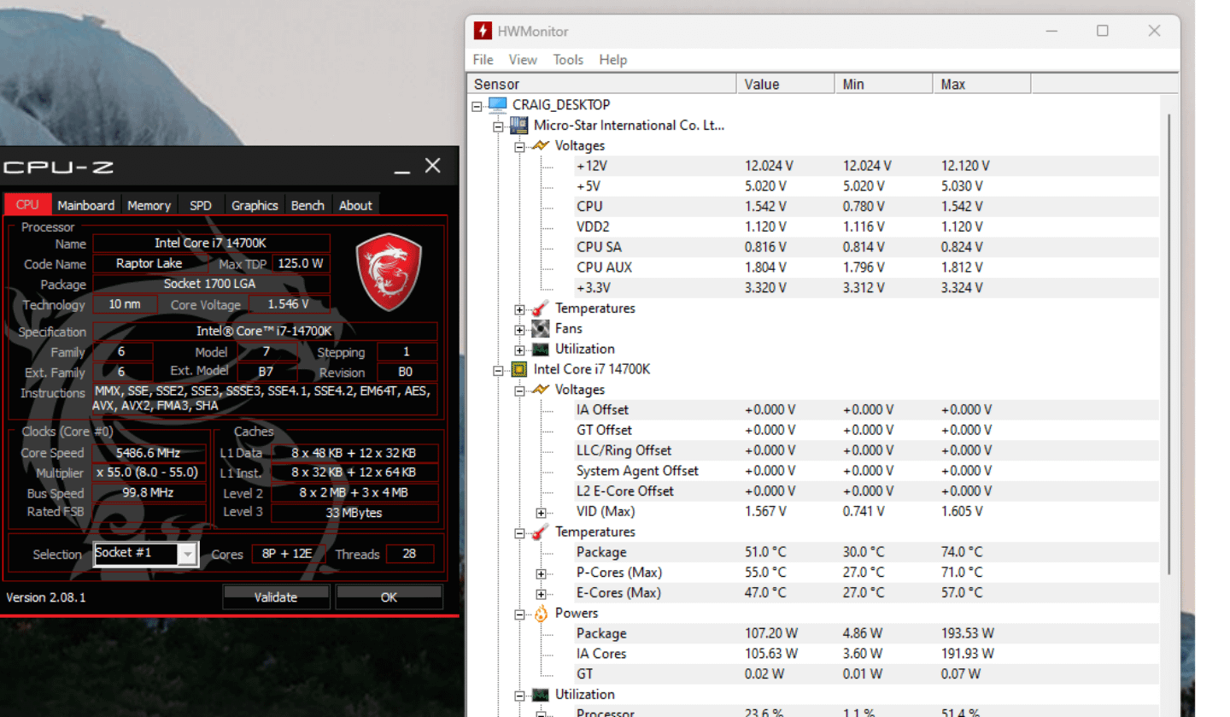1230x717 pixels.
Task: Click the Powers flame icon
Action: click(540, 614)
